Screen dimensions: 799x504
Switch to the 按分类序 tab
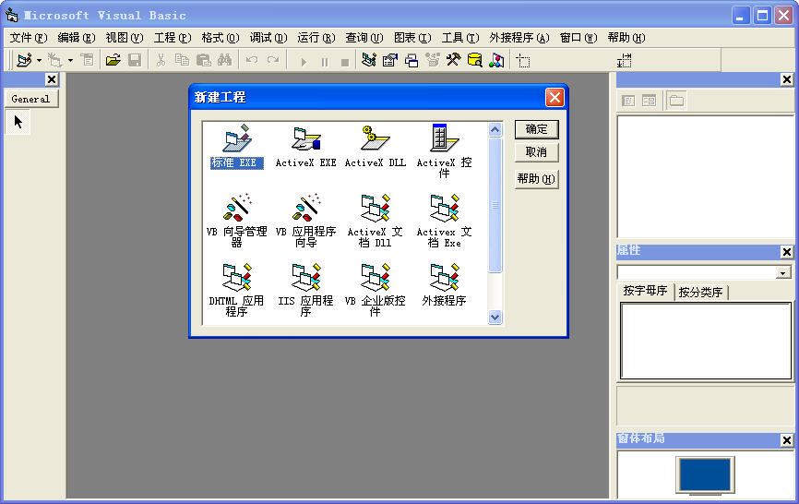[x=701, y=293]
